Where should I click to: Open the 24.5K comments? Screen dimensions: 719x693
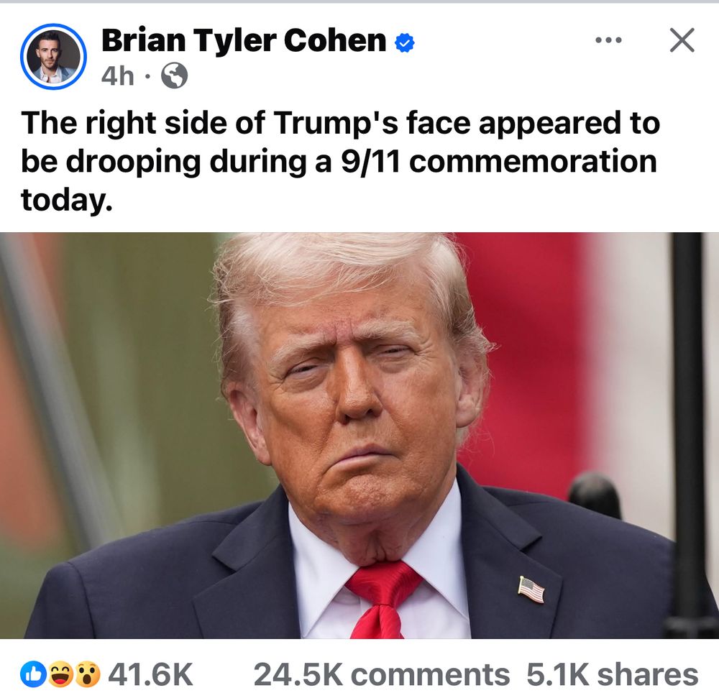pos(382,674)
